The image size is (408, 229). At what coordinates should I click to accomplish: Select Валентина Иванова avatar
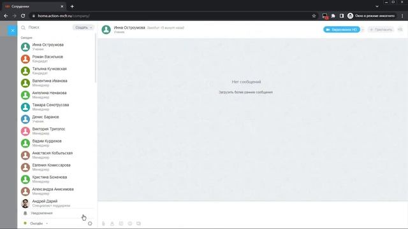click(x=25, y=83)
